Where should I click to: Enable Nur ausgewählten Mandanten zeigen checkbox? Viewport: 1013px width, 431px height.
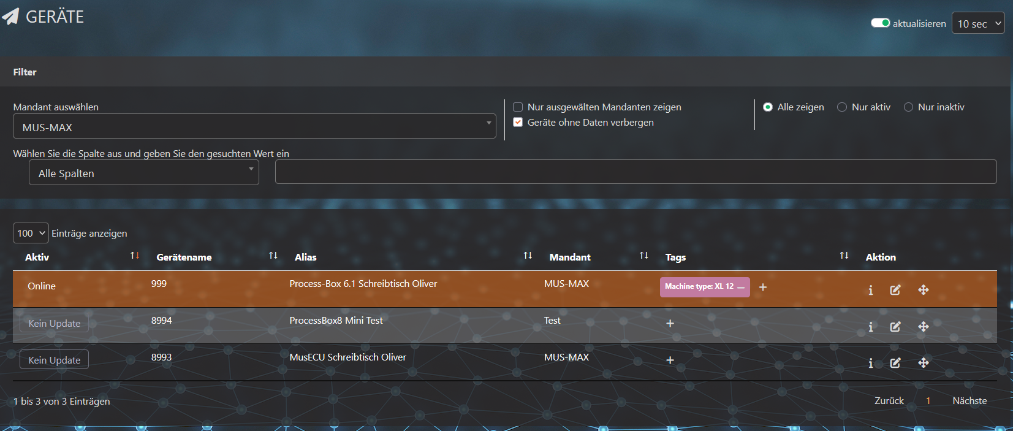(x=518, y=107)
